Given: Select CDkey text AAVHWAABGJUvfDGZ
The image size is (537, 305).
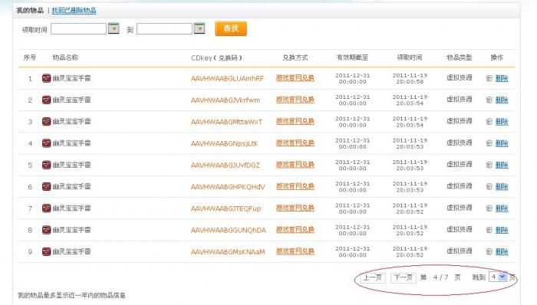Looking at the screenshot, I should coord(226,166).
